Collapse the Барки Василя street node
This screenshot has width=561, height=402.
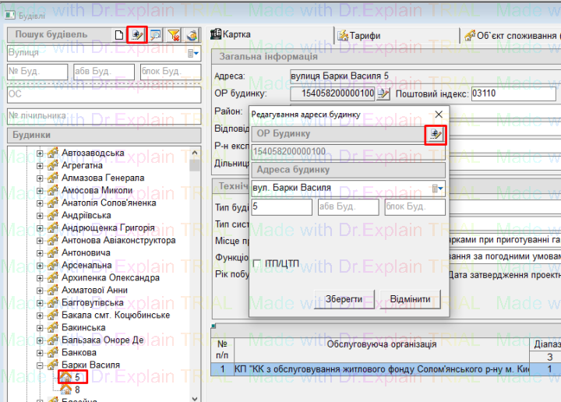[x=40, y=365]
